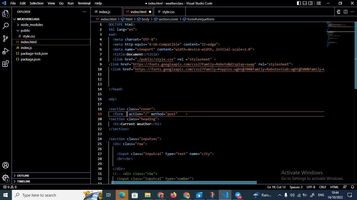Split the editor to the right
Viewport: 357px width, 200px height.
click(x=345, y=12)
